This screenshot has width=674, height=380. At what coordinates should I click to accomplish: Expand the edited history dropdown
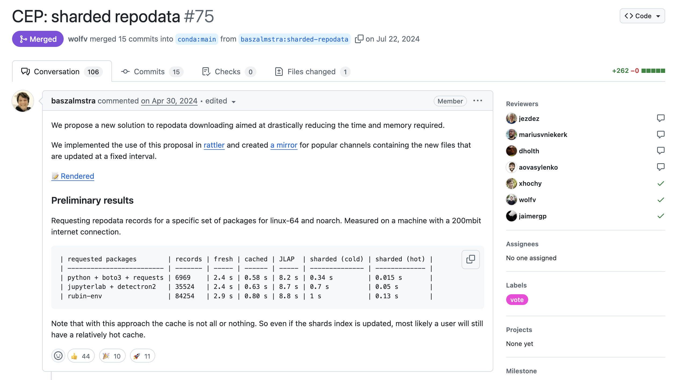click(234, 102)
